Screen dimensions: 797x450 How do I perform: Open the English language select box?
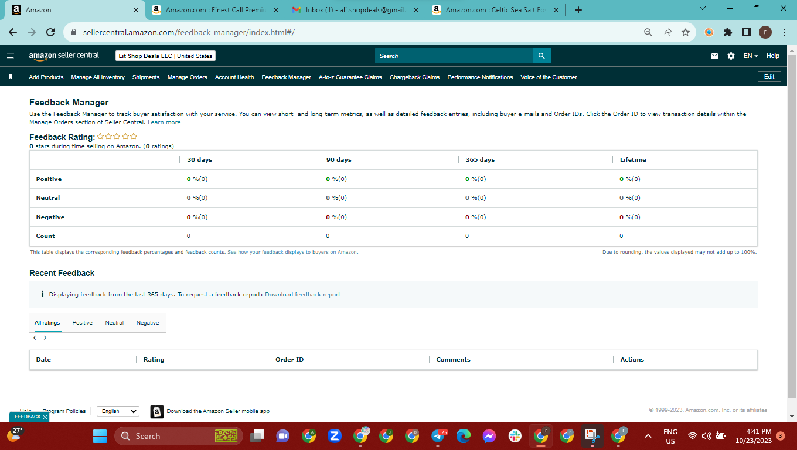118,411
